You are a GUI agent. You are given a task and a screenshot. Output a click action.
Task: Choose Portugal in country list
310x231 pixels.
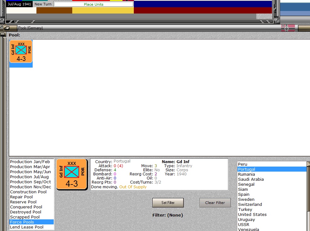(x=272, y=169)
